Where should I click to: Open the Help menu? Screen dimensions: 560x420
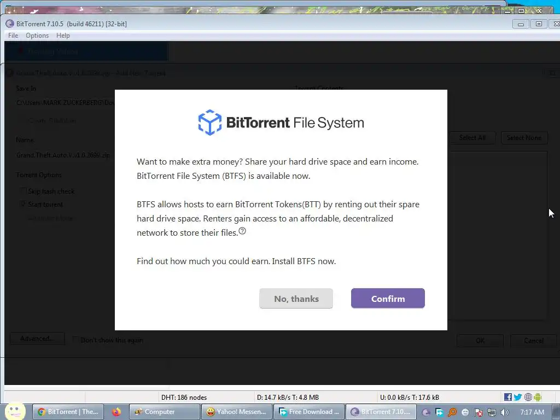pyautogui.click(x=63, y=36)
